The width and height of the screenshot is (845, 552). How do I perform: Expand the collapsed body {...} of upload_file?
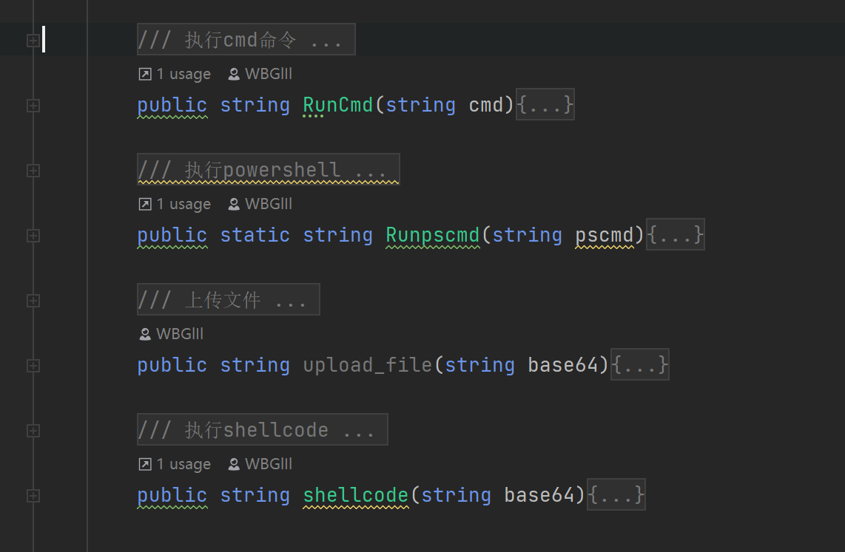click(x=640, y=365)
